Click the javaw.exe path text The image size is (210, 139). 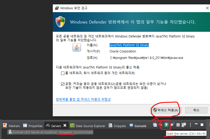[x=147, y=58]
